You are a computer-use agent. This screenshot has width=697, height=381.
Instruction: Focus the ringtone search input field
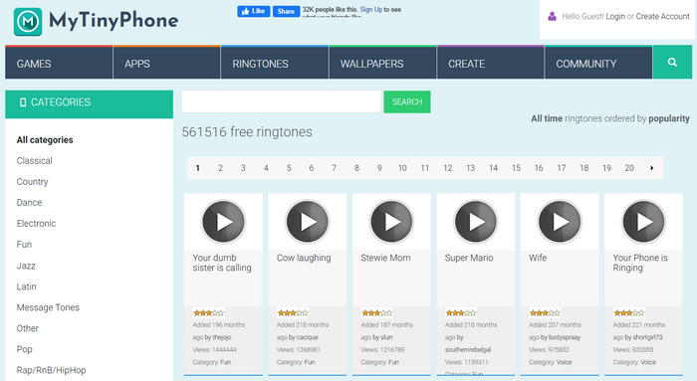point(282,101)
